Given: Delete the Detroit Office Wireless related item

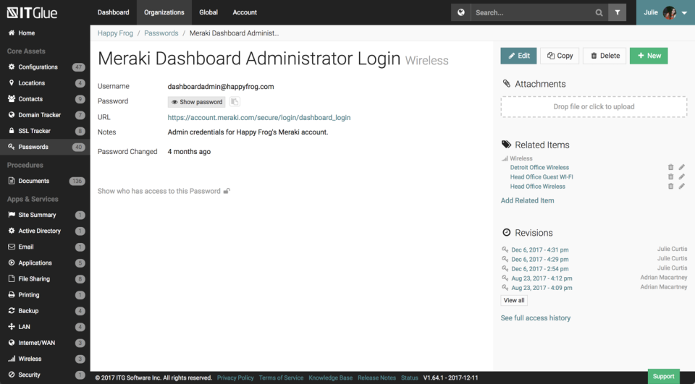Looking at the screenshot, I should 670,168.
